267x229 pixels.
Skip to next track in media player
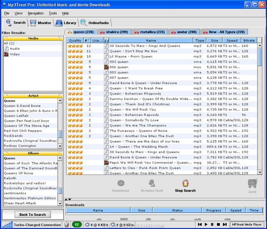click(x=225, y=224)
